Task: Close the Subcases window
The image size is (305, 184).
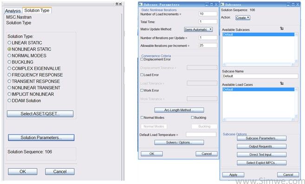Action: [298, 4]
